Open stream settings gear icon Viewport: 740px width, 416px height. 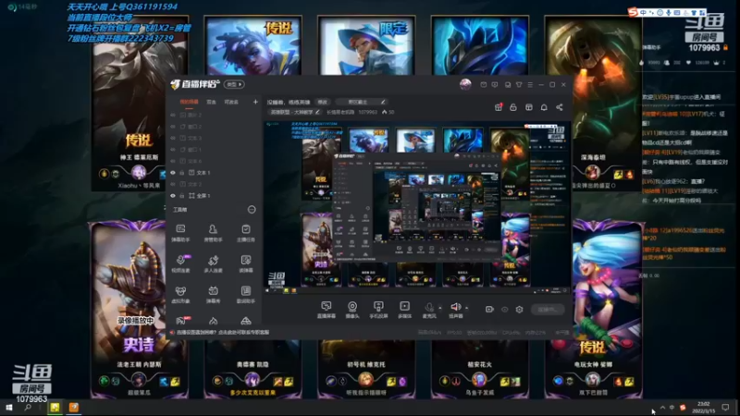pyautogui.click(x=519, y=310)
